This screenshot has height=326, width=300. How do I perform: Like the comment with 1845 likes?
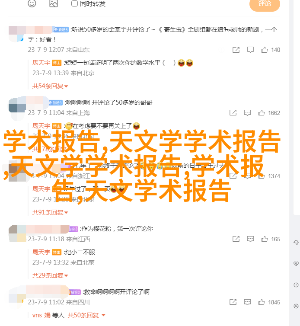point(262,302)
